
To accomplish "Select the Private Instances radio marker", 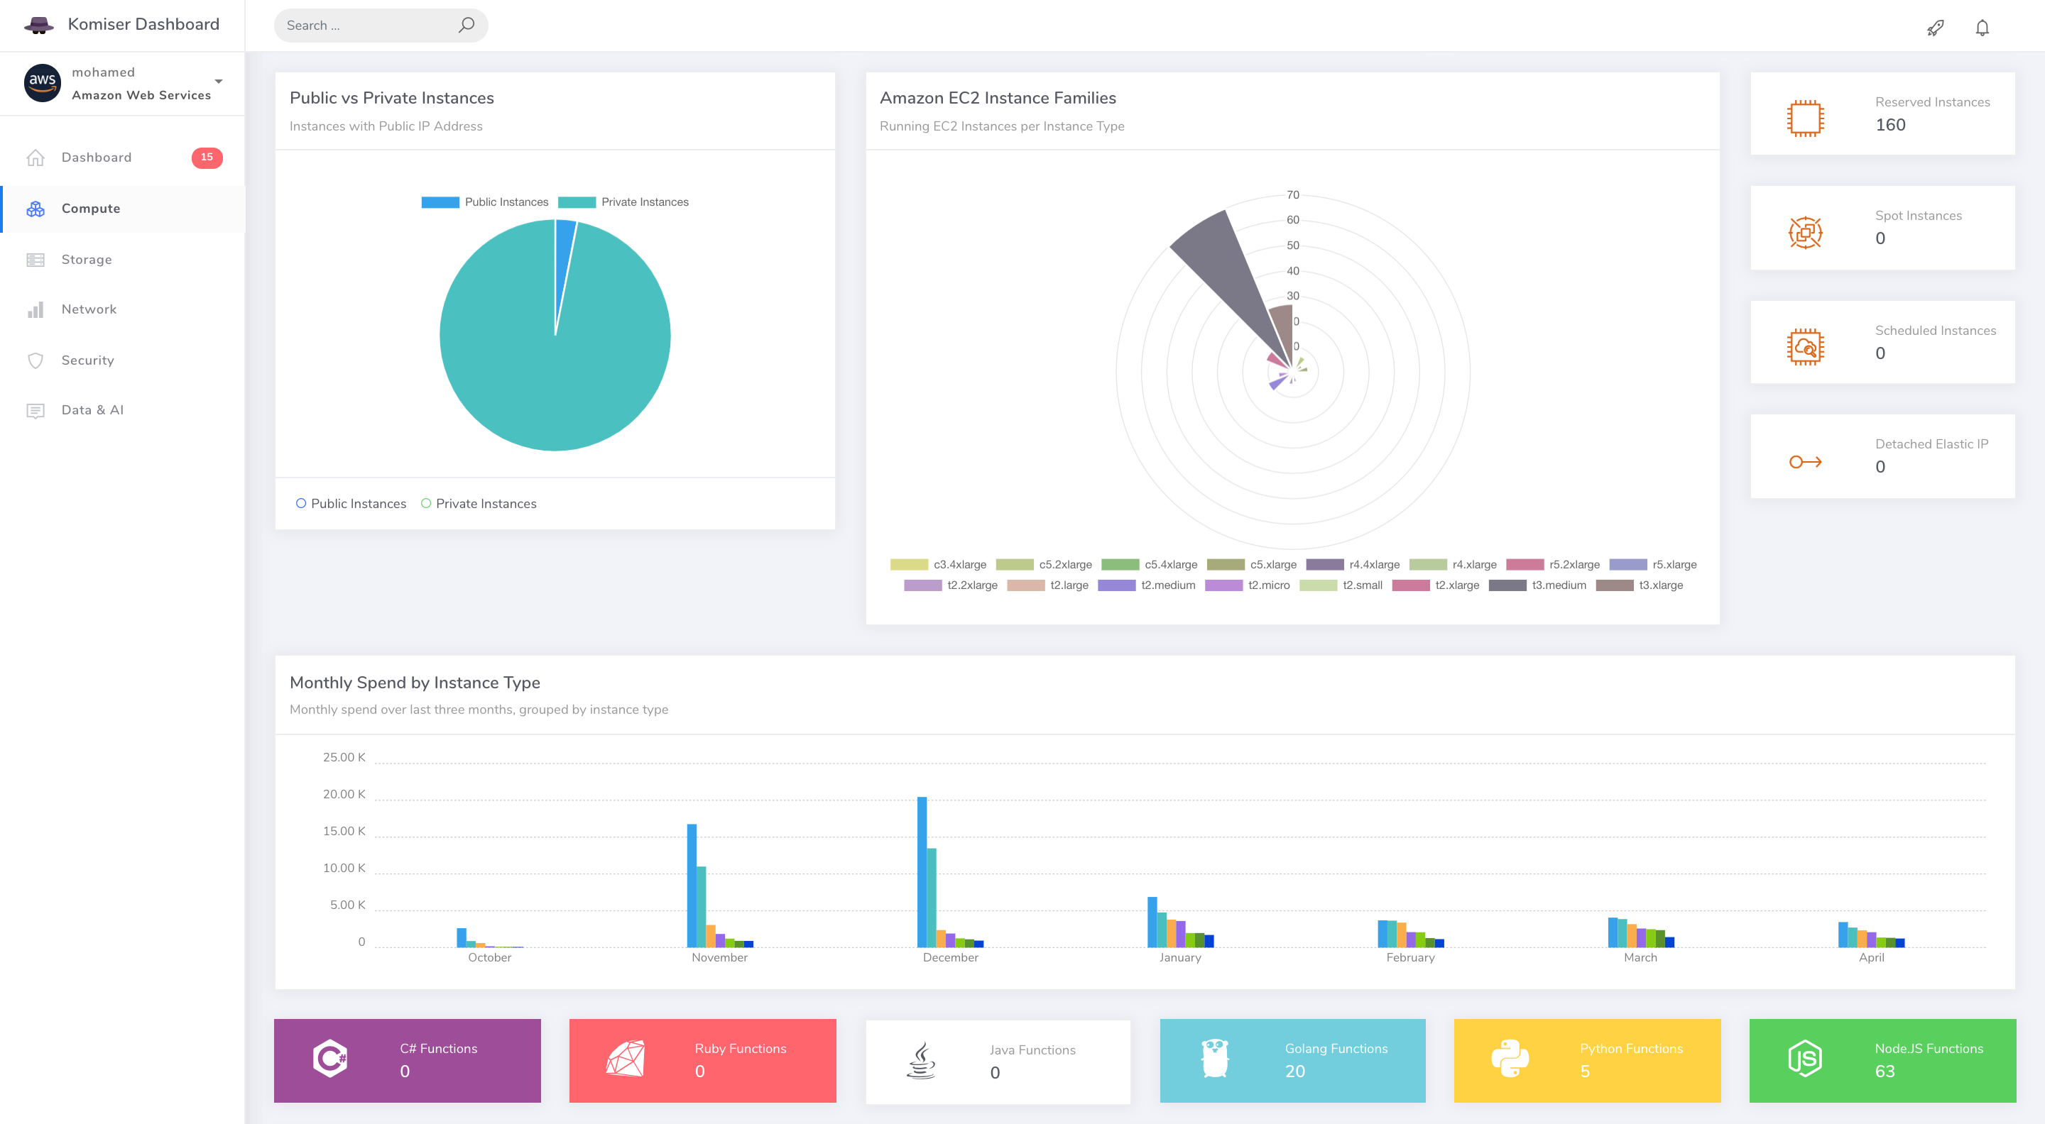I will coord(425,503).
